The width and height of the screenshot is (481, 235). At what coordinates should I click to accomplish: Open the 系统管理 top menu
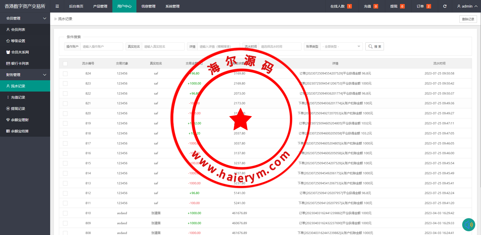click(x=172, y=6)
